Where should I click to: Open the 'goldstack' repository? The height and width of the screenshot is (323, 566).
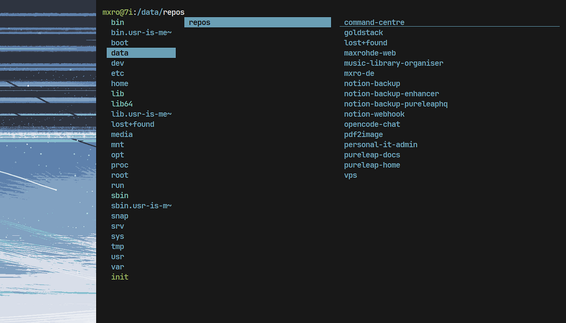[x=363, y=33]
